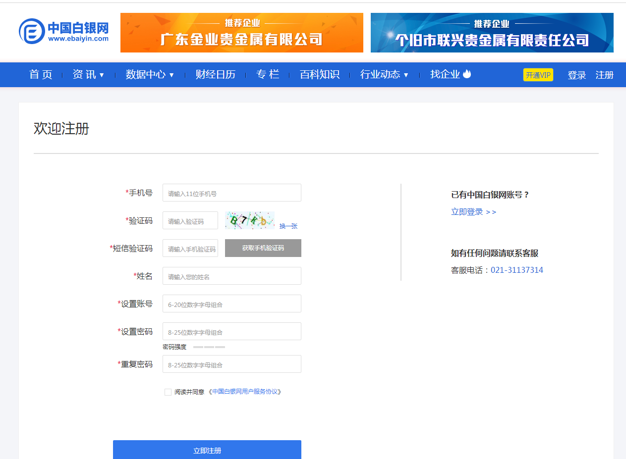Click 换一张 to refresh captcha
Screen dimensions: 626x459
click(288, 226)
